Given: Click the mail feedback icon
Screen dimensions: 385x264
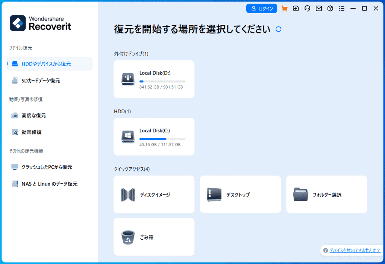Looking at the screenshot, I should point(319,9).
